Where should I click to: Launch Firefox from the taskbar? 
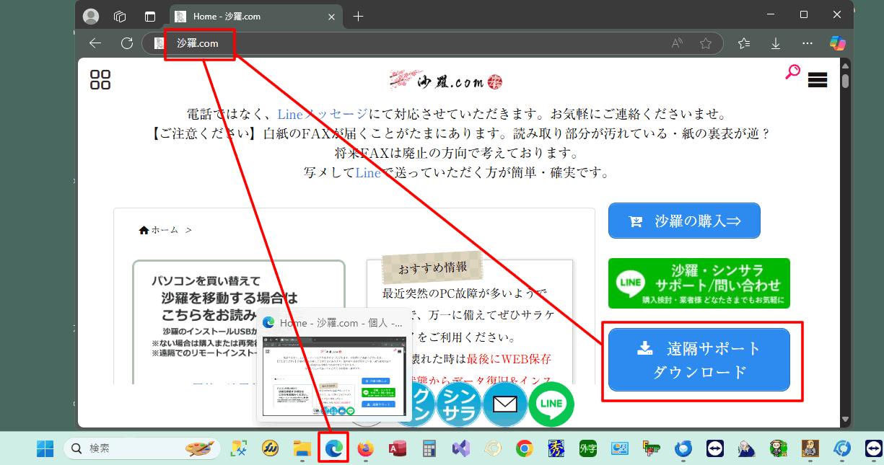coord(366,448)
